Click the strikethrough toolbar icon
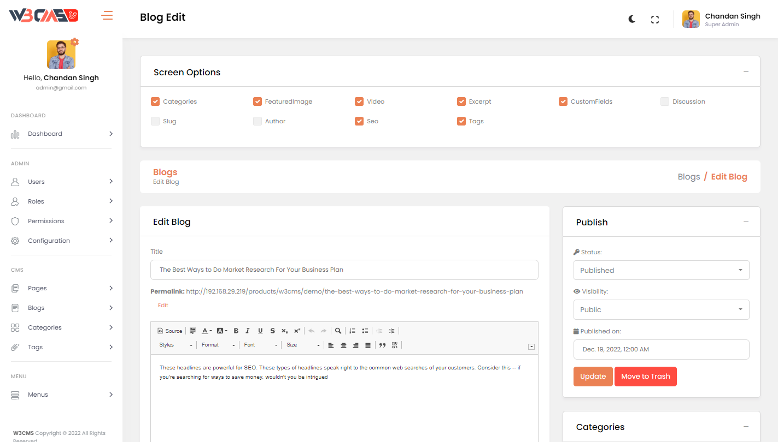The image size is (778, 442). [x=272, y=331]
